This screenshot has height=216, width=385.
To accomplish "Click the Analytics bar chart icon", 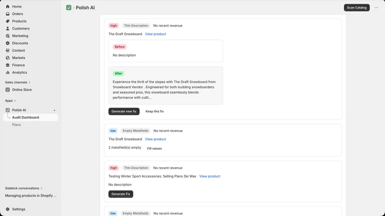I will coord(8,73).
